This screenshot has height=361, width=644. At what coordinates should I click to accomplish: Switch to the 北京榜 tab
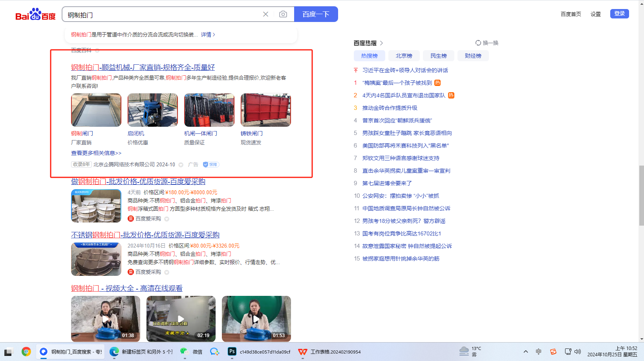tap(404, 56)
